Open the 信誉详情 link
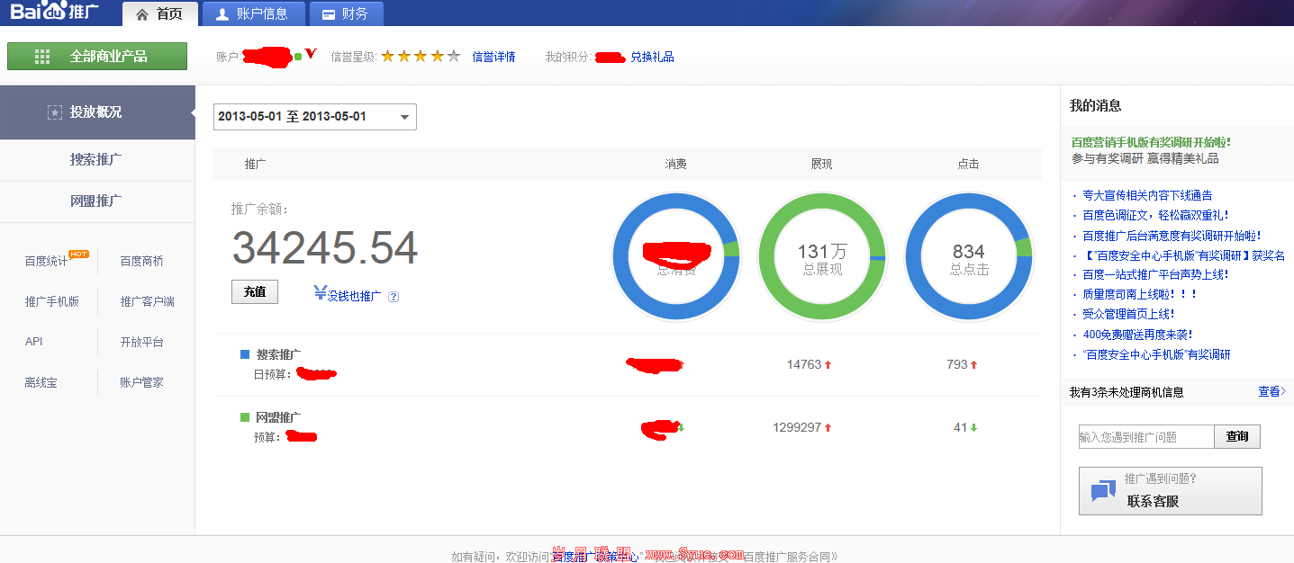Viewport: 1294px width, 563px height. [493, 57]
